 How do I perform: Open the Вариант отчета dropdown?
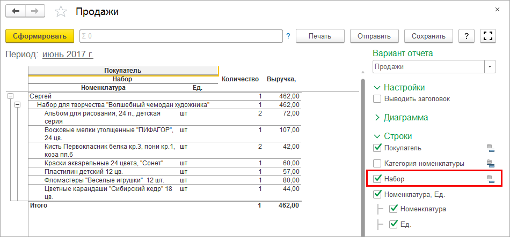point(490,67)
